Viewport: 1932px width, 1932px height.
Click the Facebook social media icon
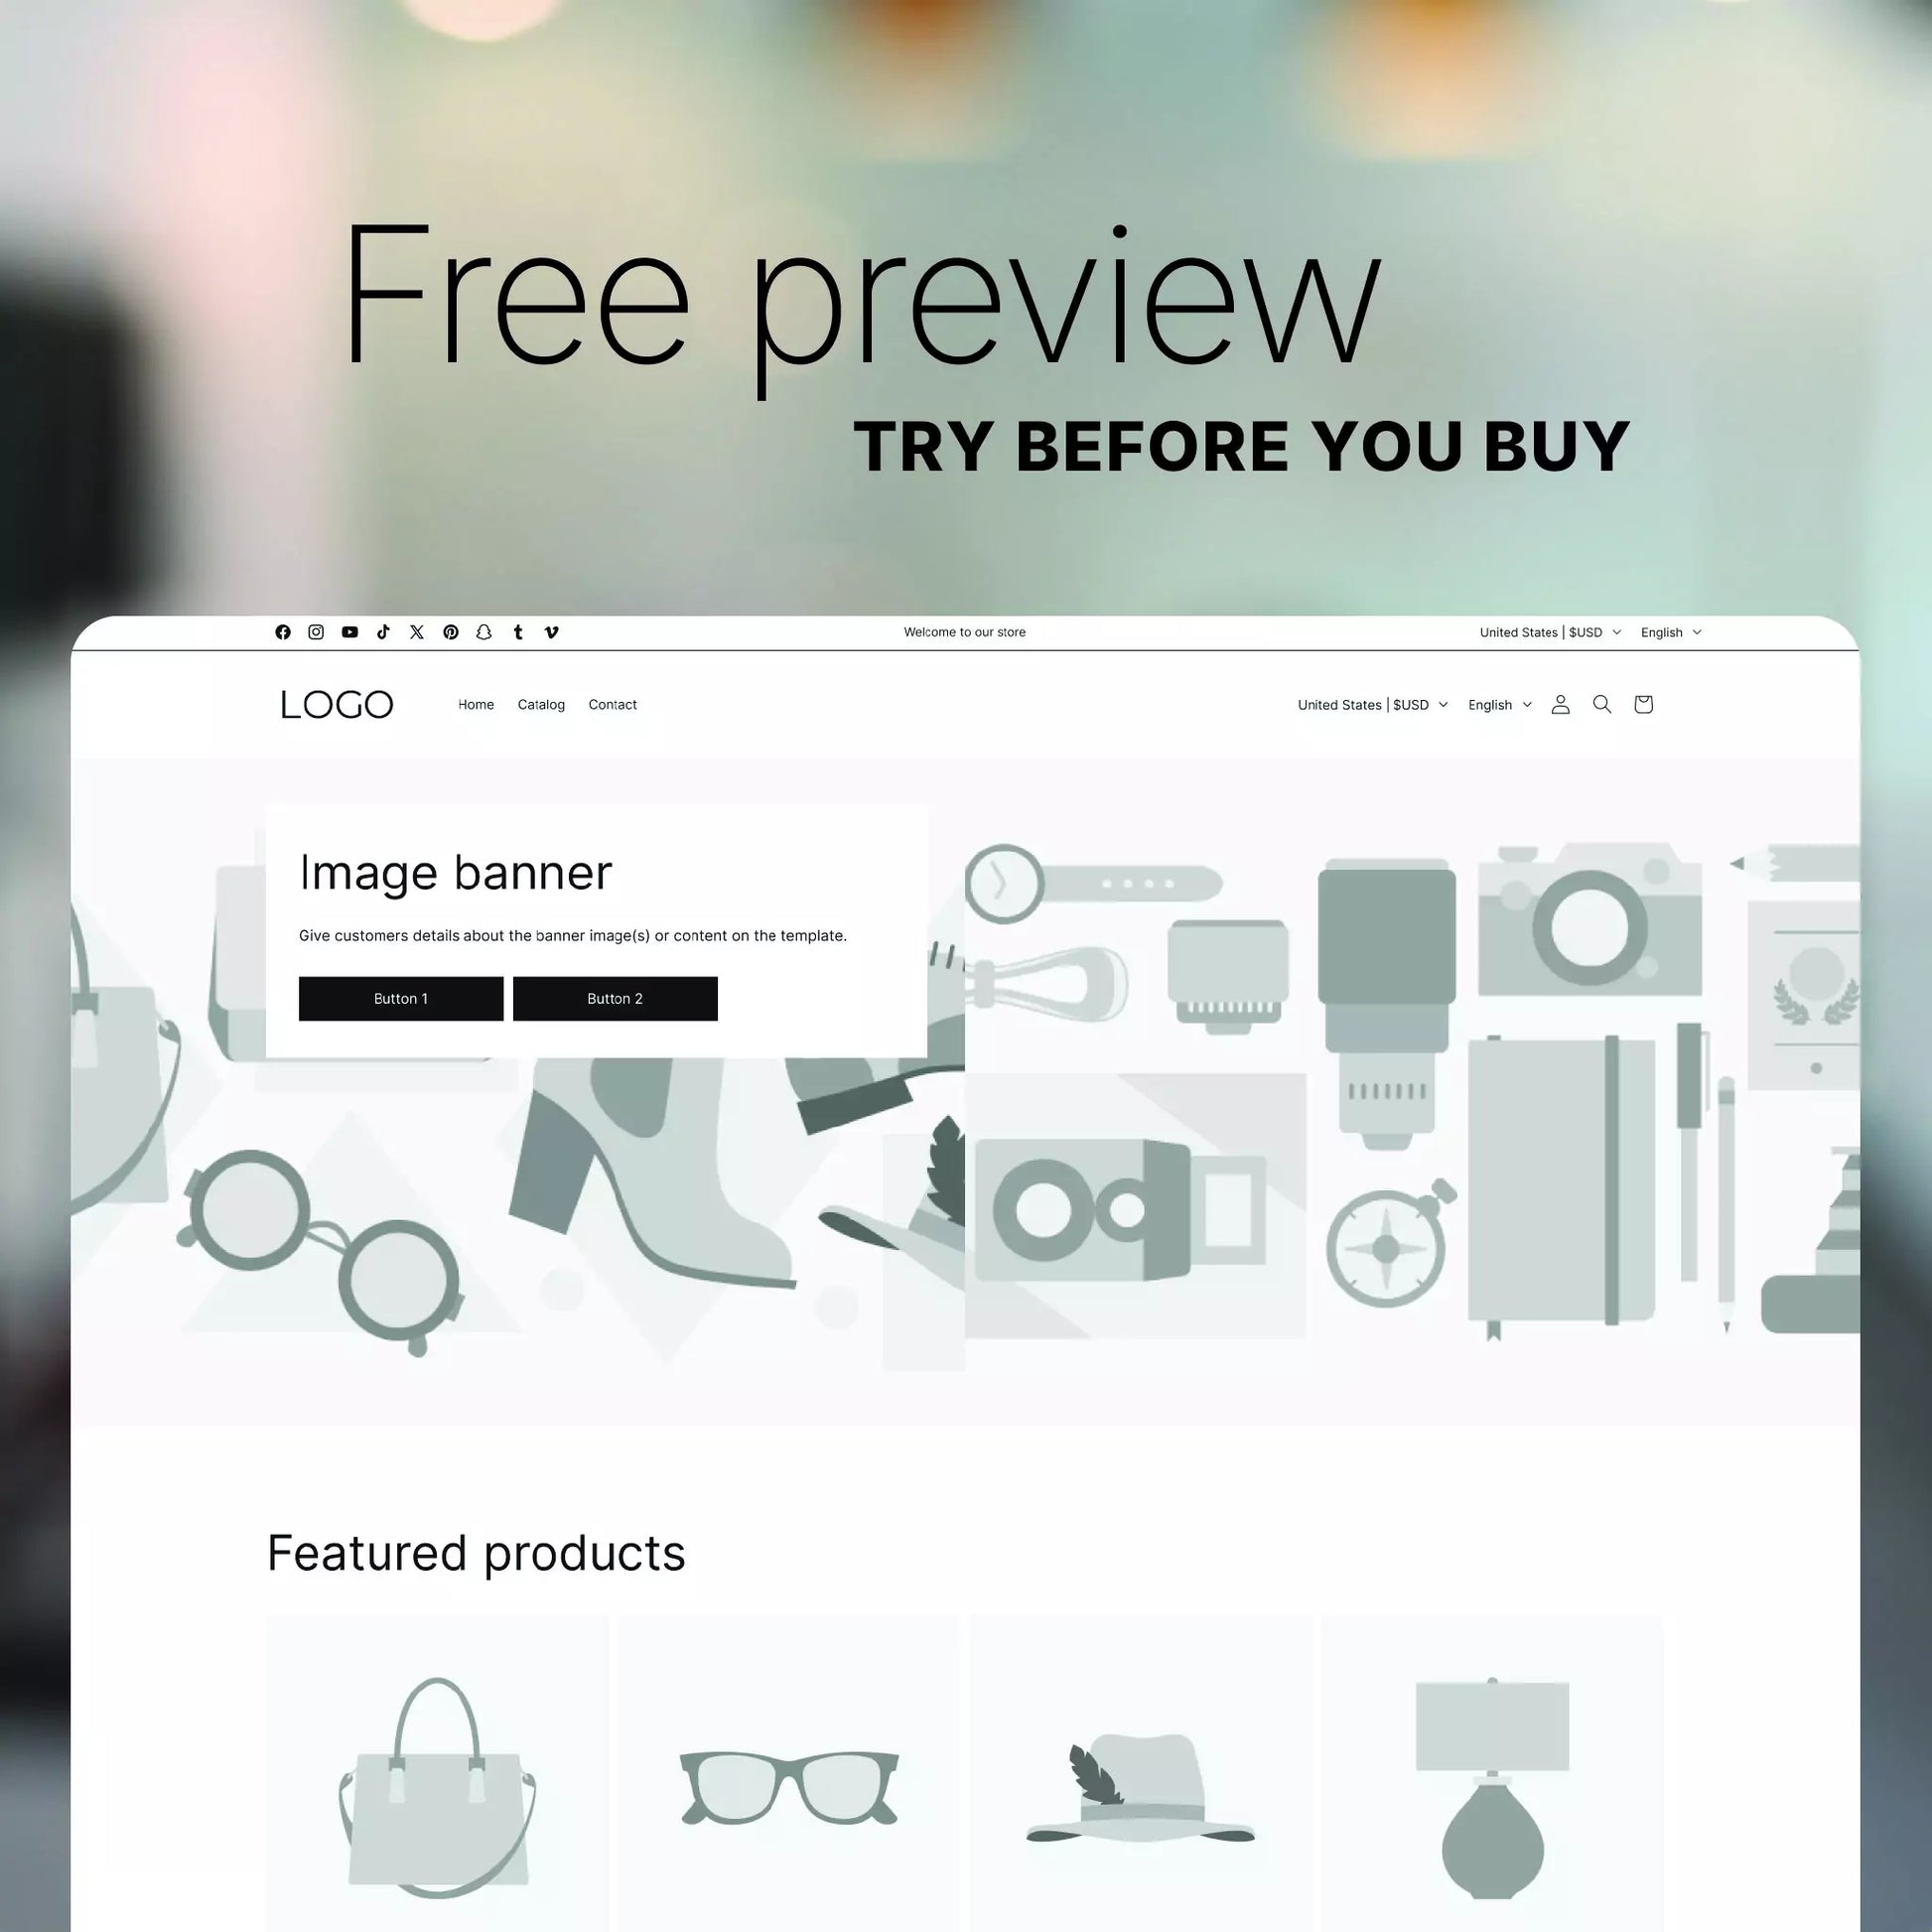(x=281, y=631)
